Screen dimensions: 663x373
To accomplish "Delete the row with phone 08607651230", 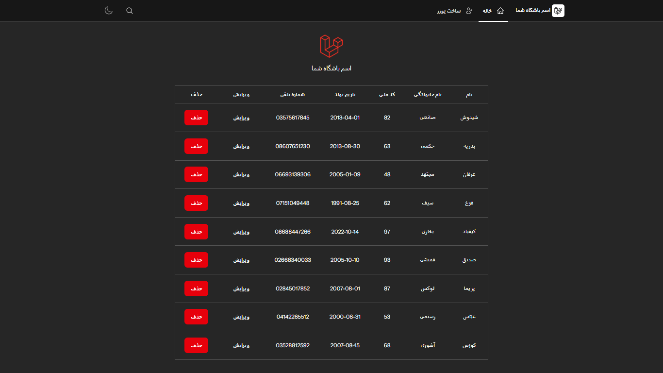I will pyautogui.click(x=196, y=146).
